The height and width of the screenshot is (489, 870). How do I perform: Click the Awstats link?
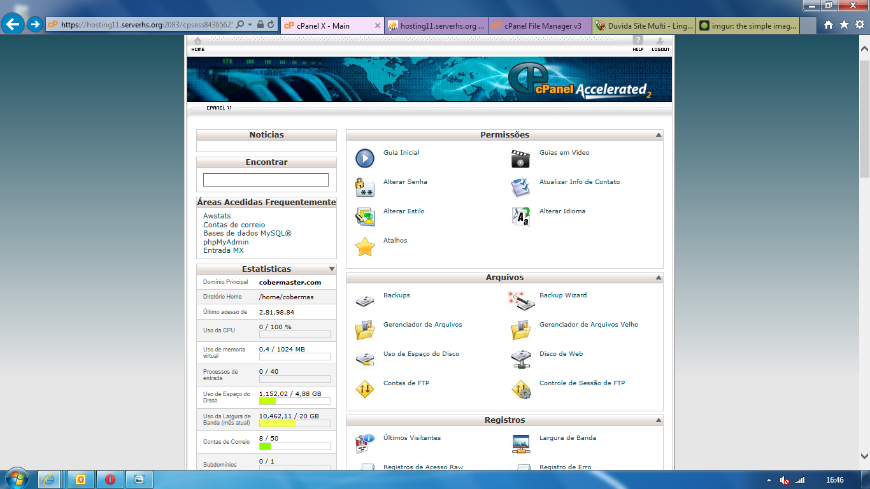pos(217,216)
